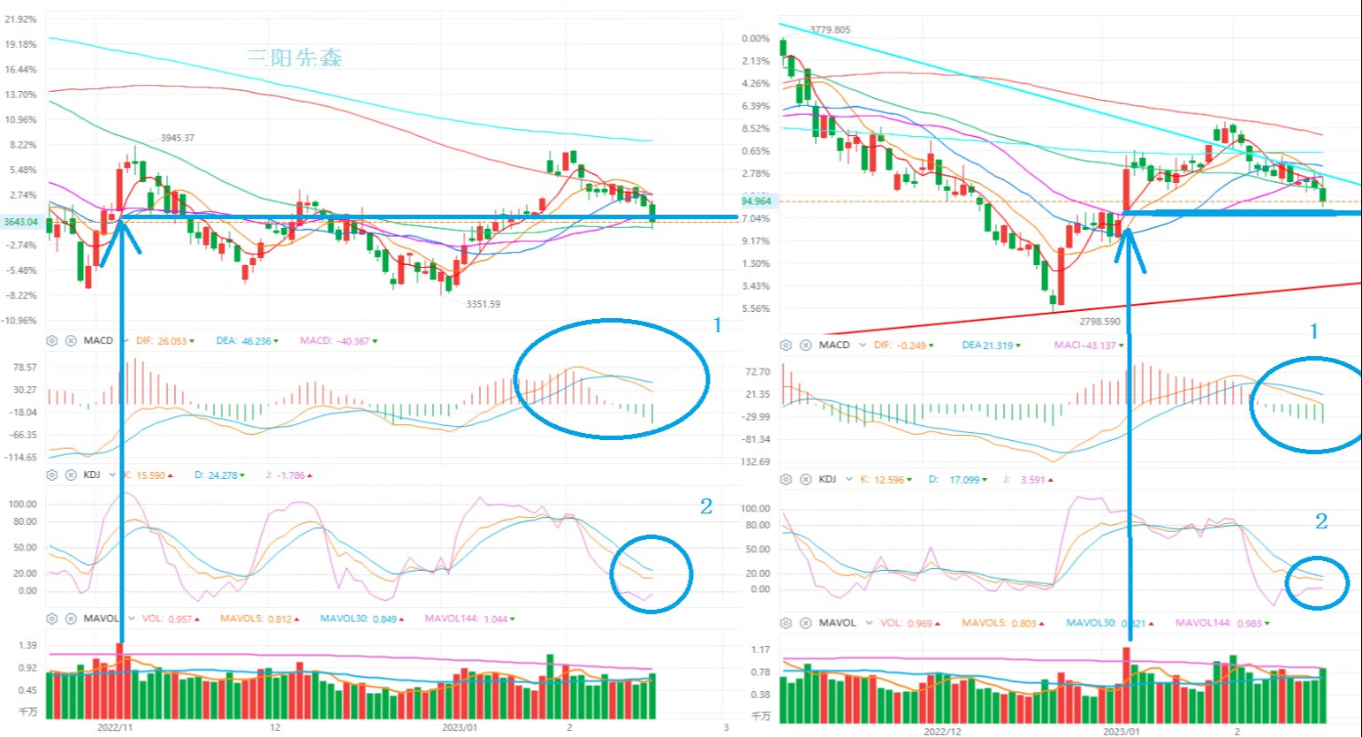Expand KDJ indicator dropdown in right chart

click(848, 479)
